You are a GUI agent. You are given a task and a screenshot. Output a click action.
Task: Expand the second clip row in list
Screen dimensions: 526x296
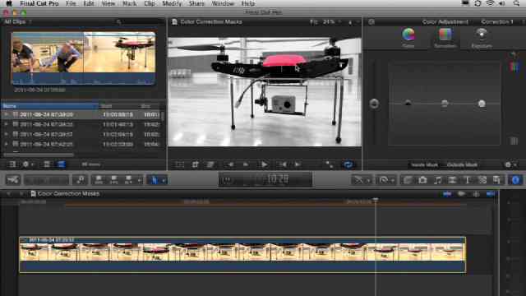(6, 124)
